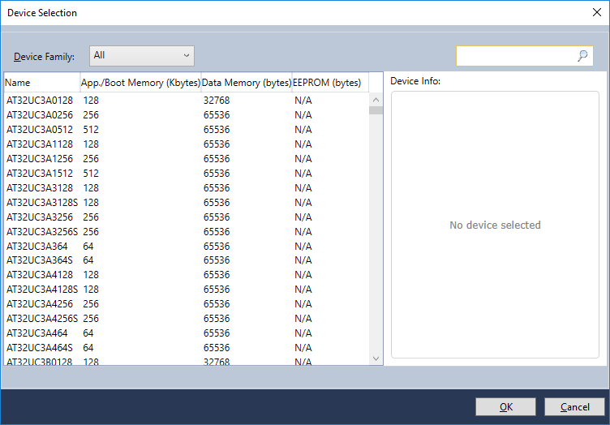Close the Device Selection dialog
Viewport: 610px width, 425px height.
coord(597,12)
